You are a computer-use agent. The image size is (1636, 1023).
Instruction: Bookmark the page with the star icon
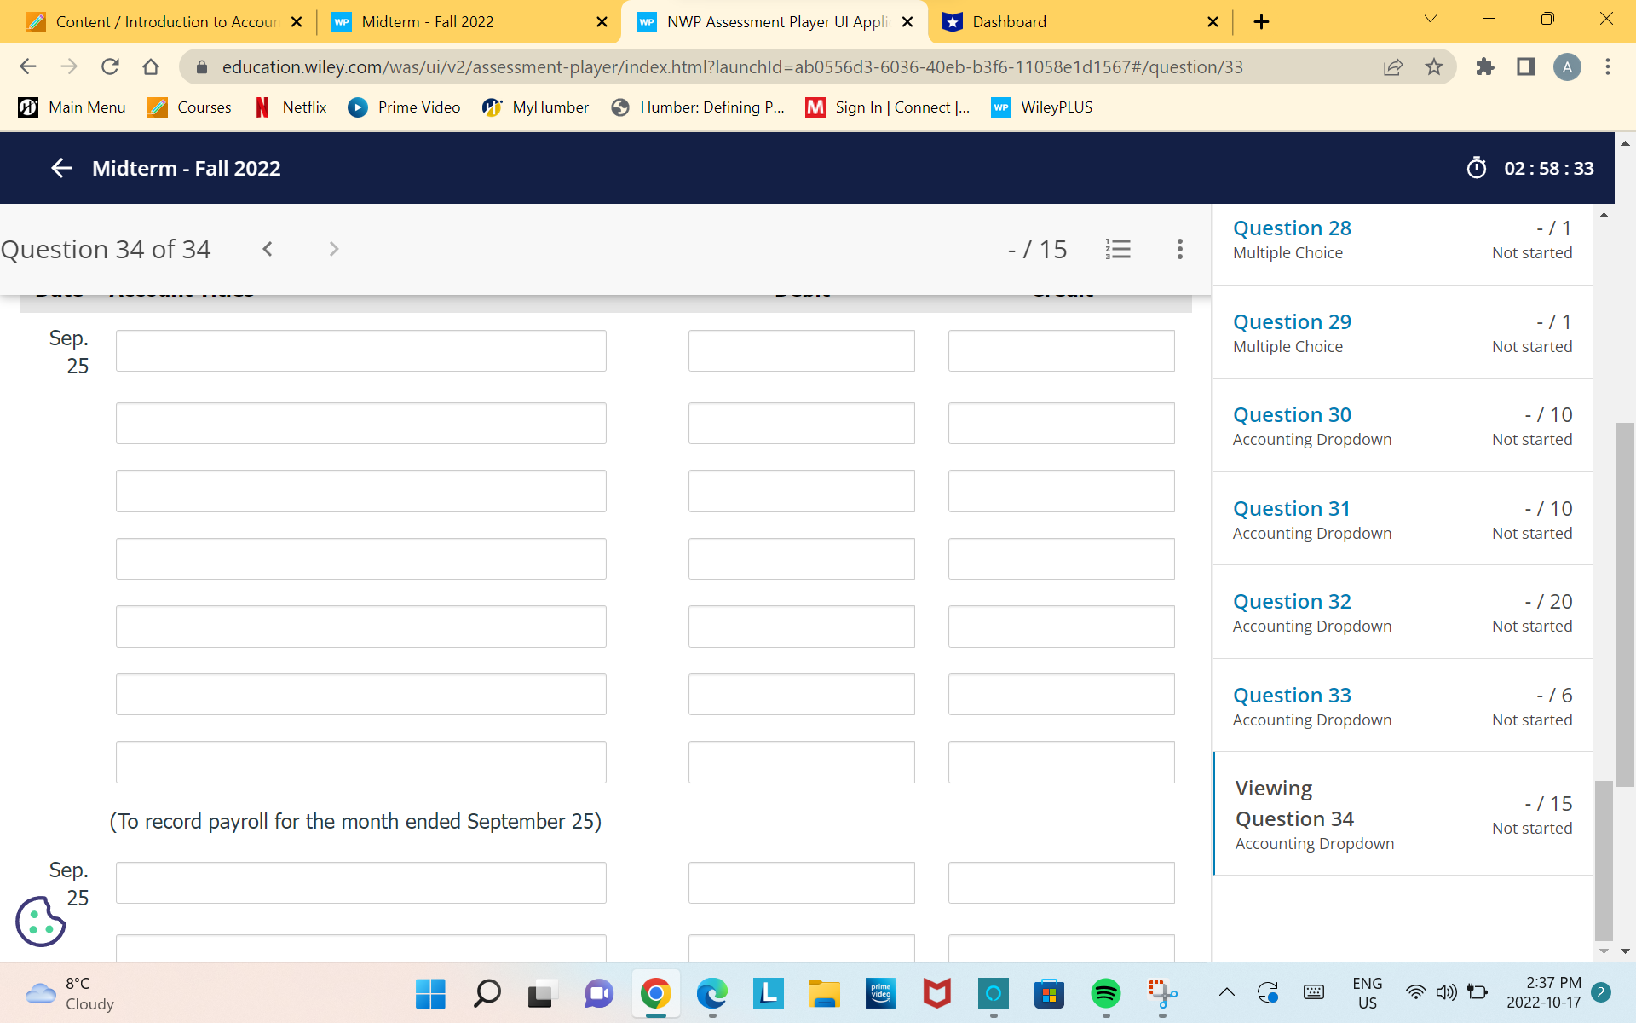(1435, 66)
